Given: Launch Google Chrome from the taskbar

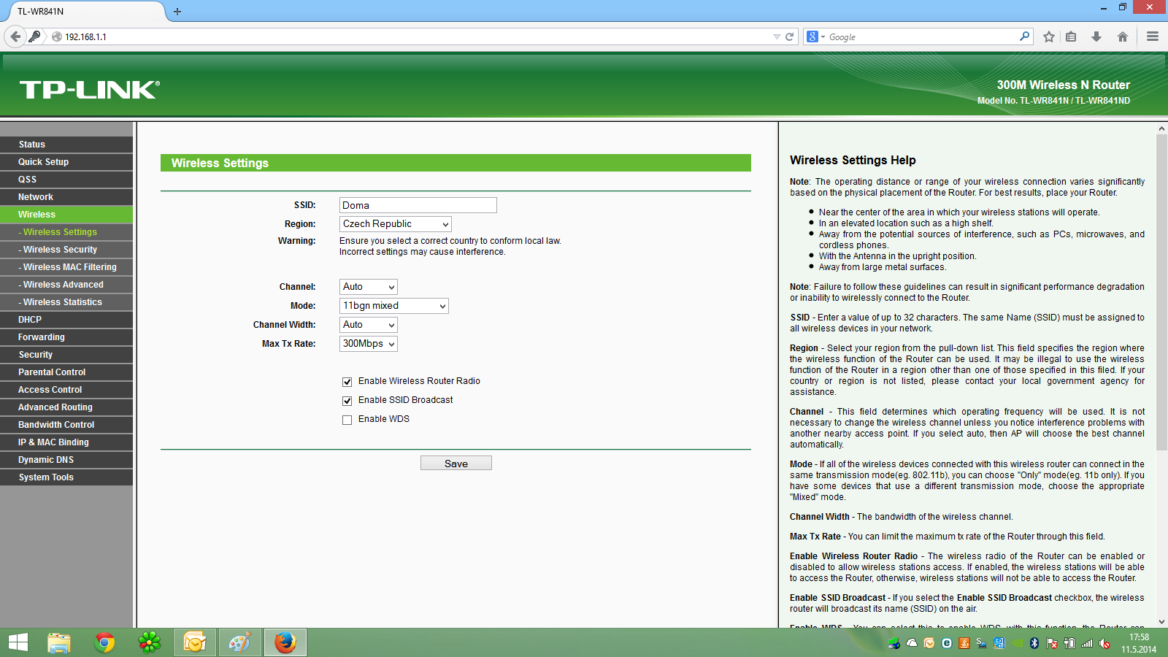Looking at the screenshot, I should tap(105, 642).
